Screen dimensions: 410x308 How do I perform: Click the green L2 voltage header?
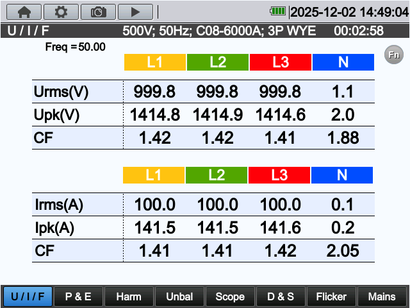click(x=218, y=62)
